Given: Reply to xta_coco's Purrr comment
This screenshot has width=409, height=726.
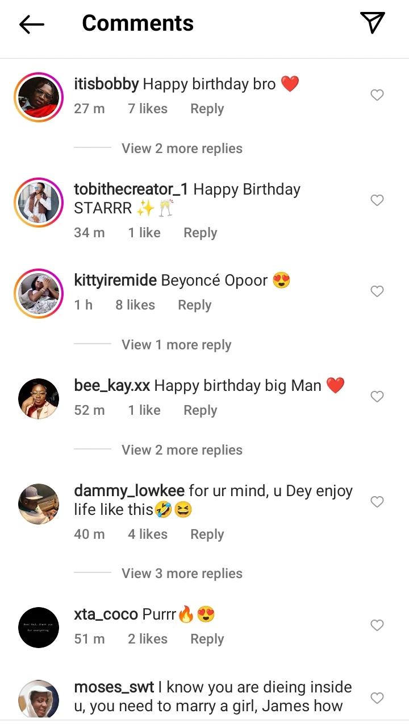Looking at the screenshot, I should tap(207, 639).
